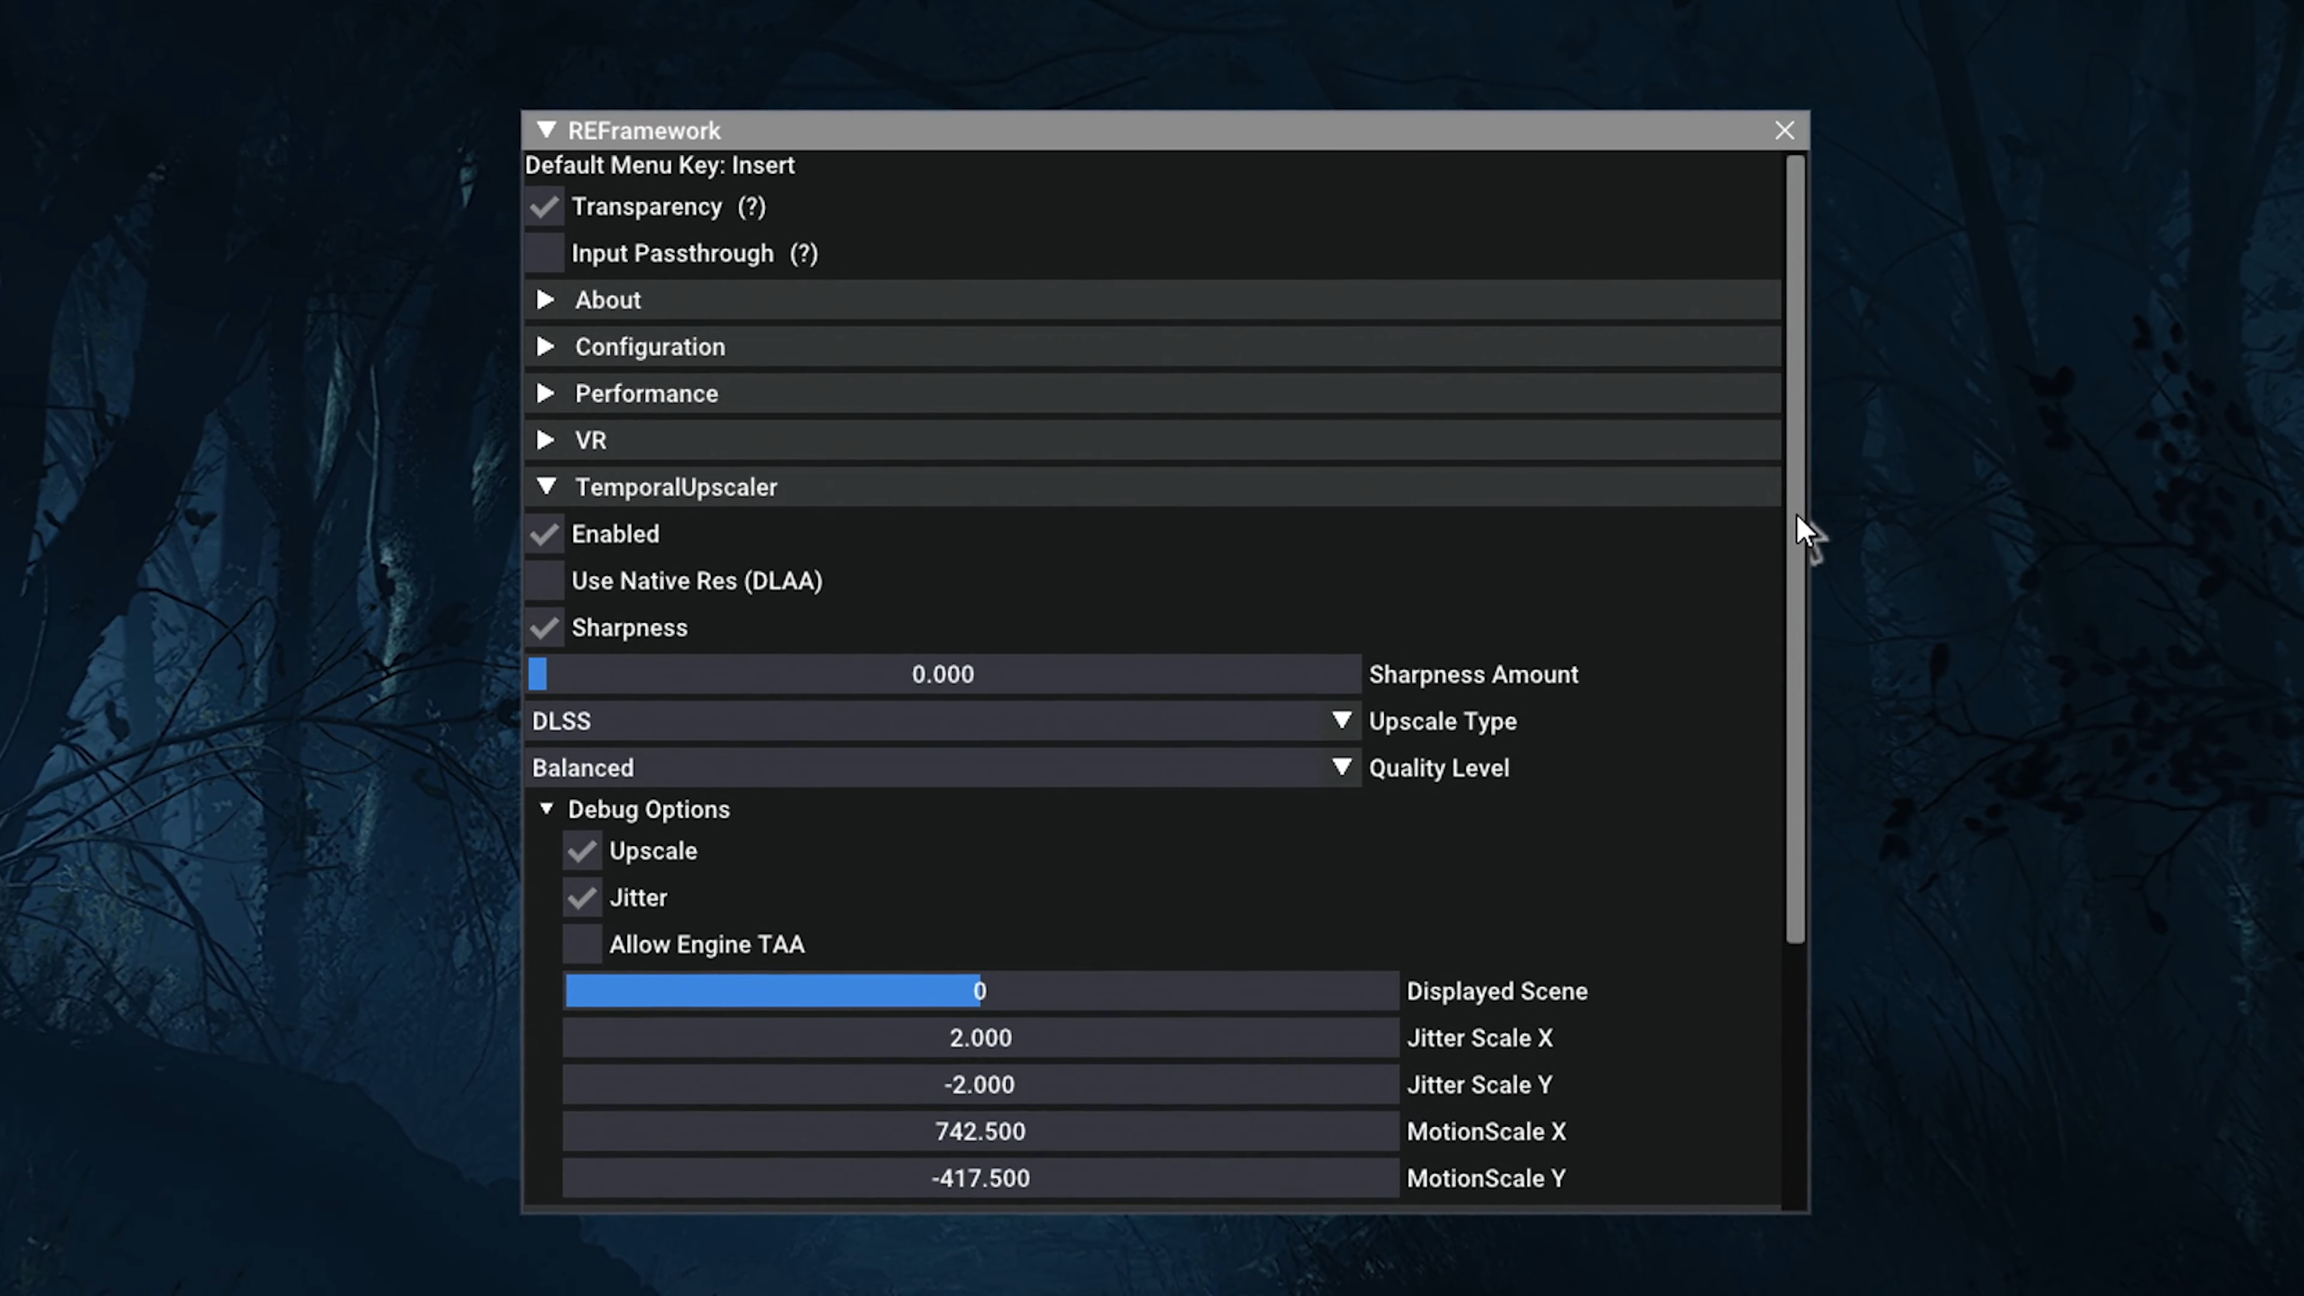
Task: Click the Jitter Scale X value field
Action: click(x=980, y=1039)
